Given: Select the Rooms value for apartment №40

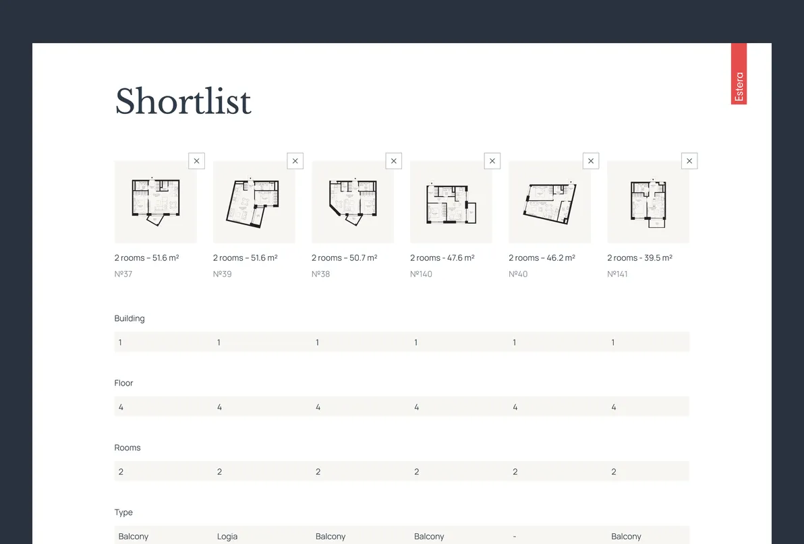Looking at the screenshot, I should (515, 471).
